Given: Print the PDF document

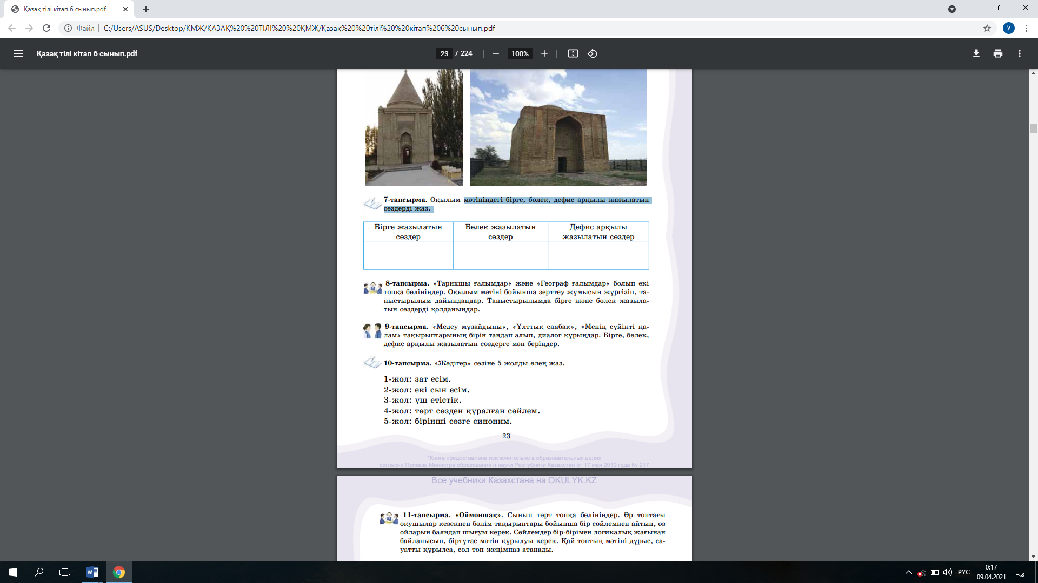Looking at the screenshot, I should click(998, 53).
